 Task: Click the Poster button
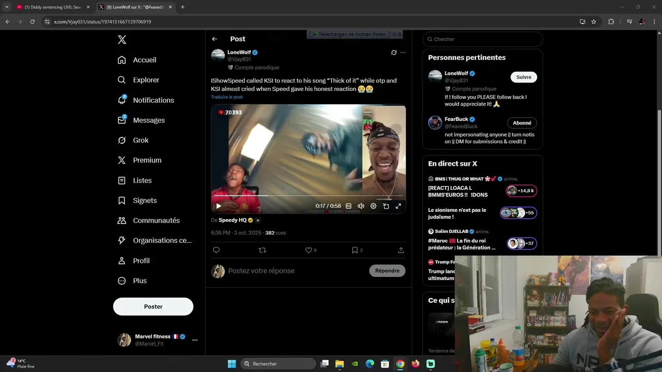[x=153, y=306]
